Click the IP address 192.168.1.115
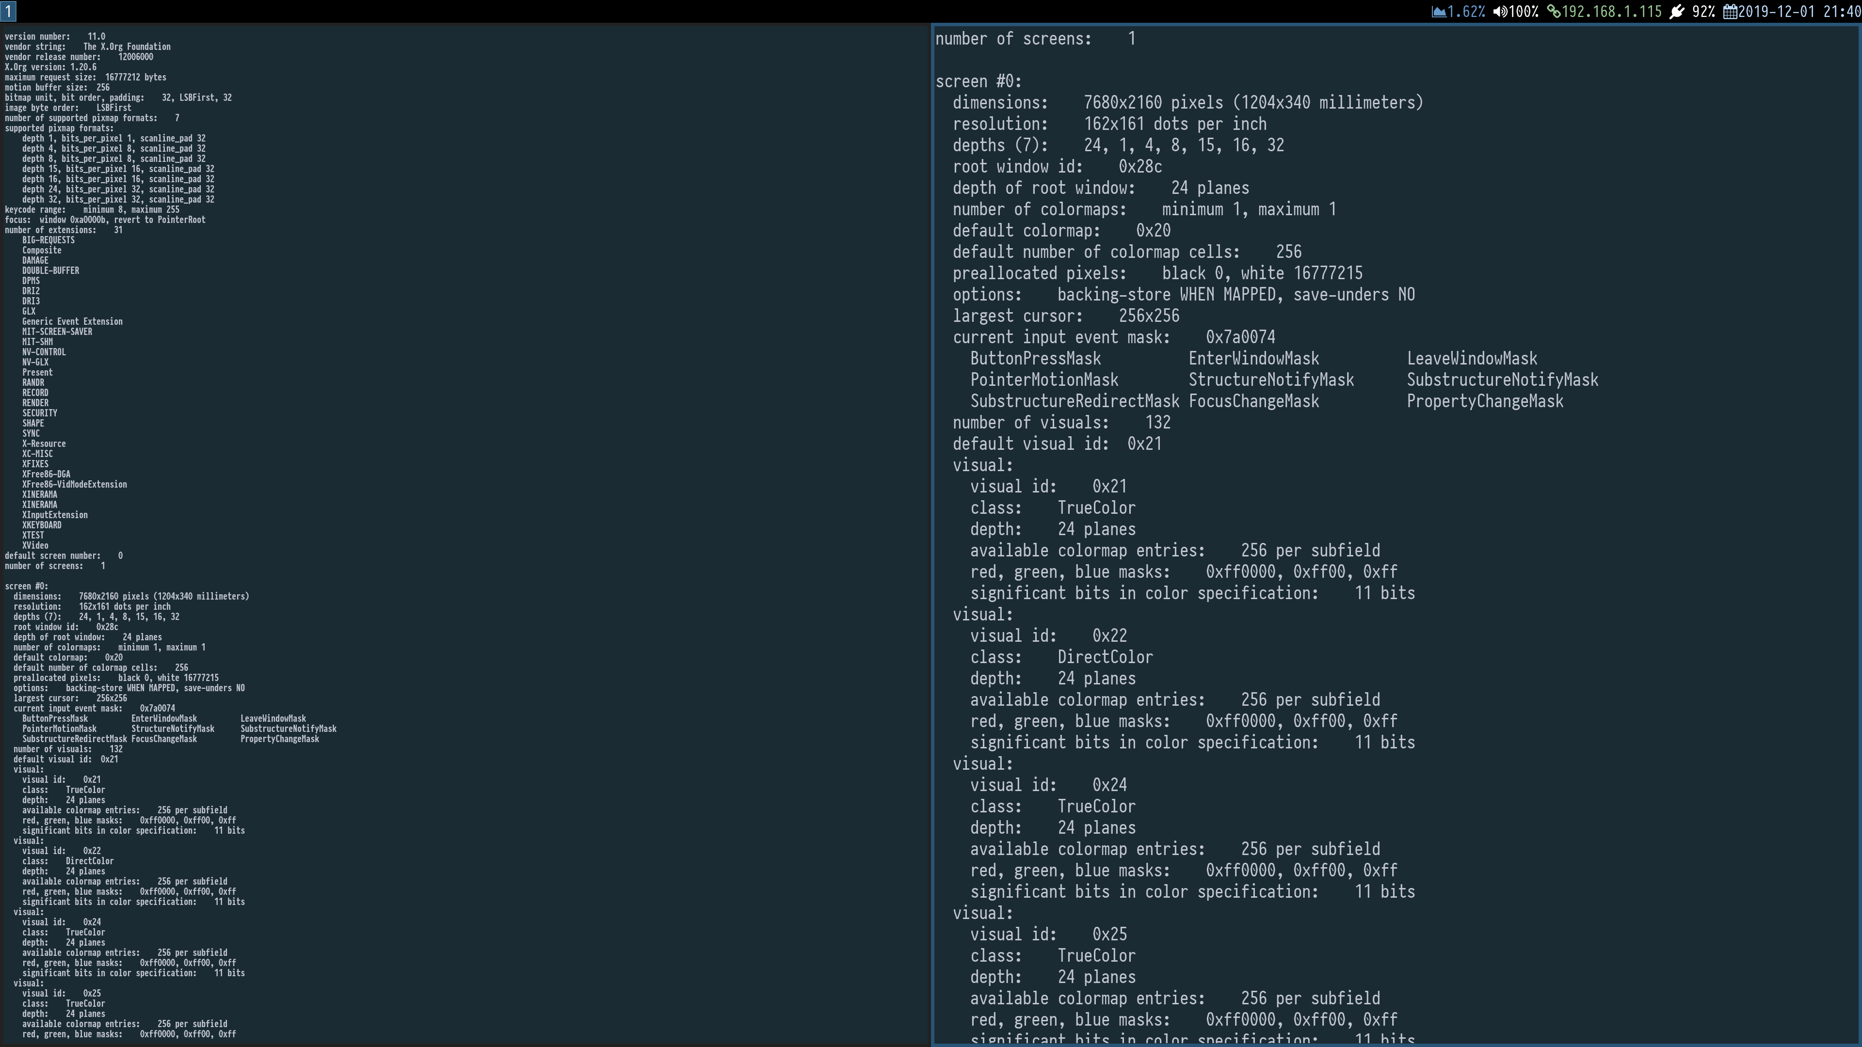 (x=1612, y=12)
